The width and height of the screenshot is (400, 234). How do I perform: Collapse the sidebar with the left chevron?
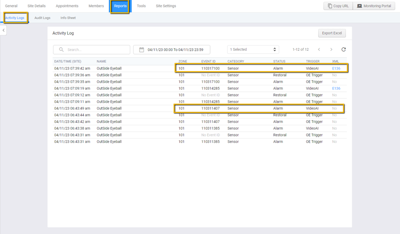4,30
